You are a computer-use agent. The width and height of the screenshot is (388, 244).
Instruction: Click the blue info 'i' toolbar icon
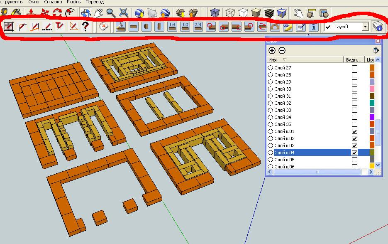[x=313, y=27]
